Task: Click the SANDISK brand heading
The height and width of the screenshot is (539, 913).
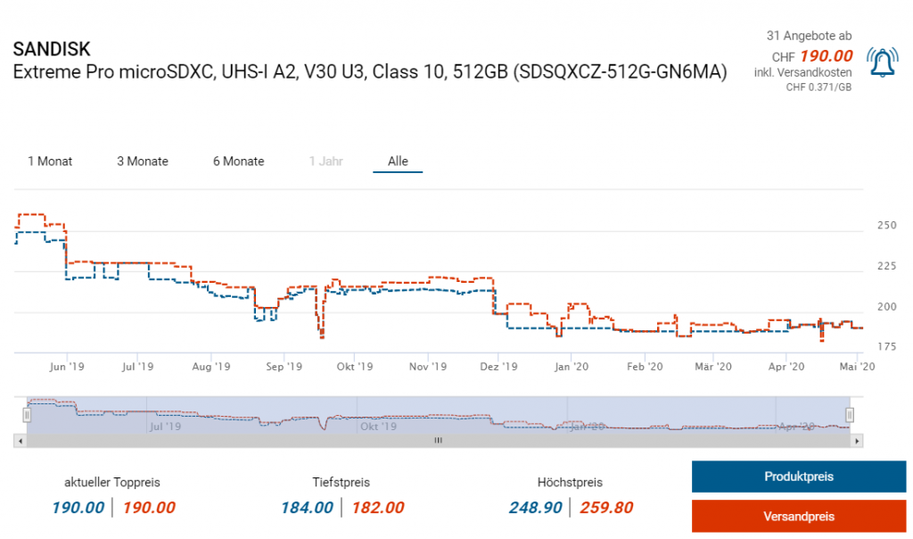Action: tap(52, 49)
